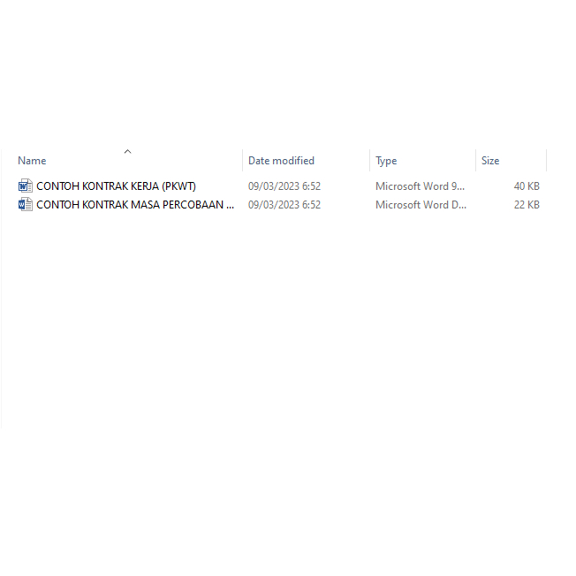Sort files by Type column header

click(x=386, y=161)
